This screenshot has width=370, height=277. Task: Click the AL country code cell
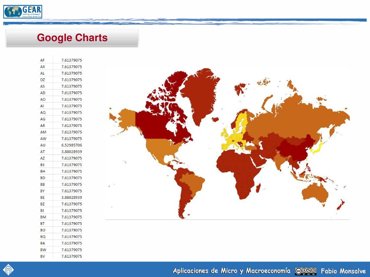click(42, 74)
